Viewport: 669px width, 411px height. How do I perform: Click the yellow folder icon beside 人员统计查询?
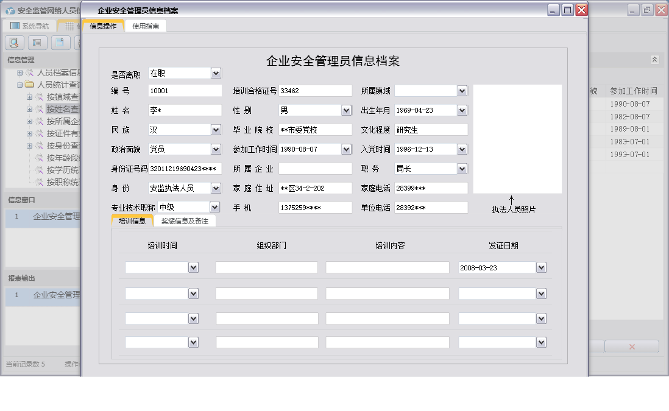29,85
